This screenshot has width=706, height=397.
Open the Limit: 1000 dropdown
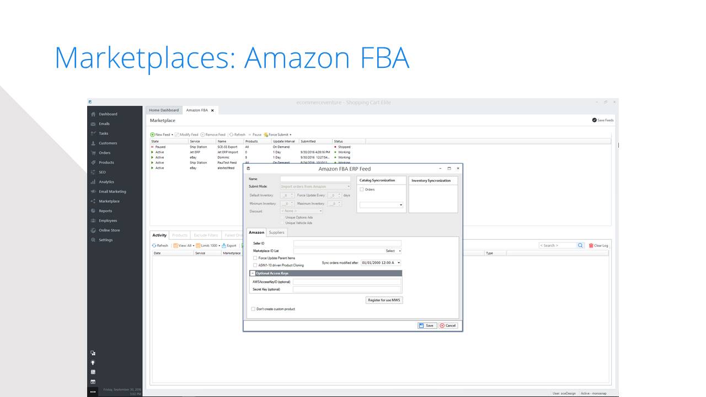(x=208, y=245)
